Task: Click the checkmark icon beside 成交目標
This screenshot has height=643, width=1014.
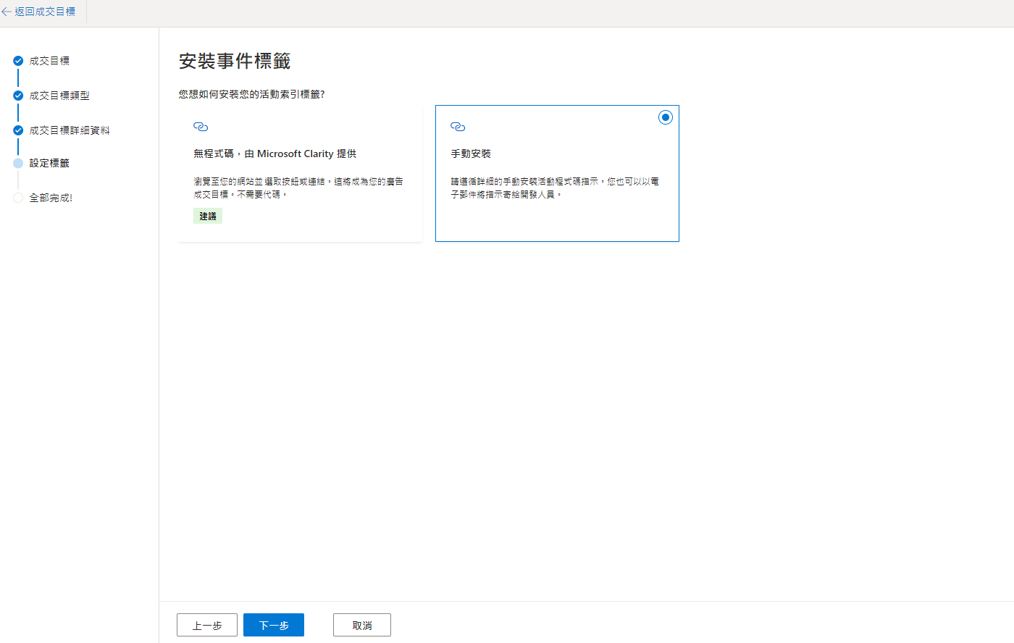Action: [x=18, y=61]
